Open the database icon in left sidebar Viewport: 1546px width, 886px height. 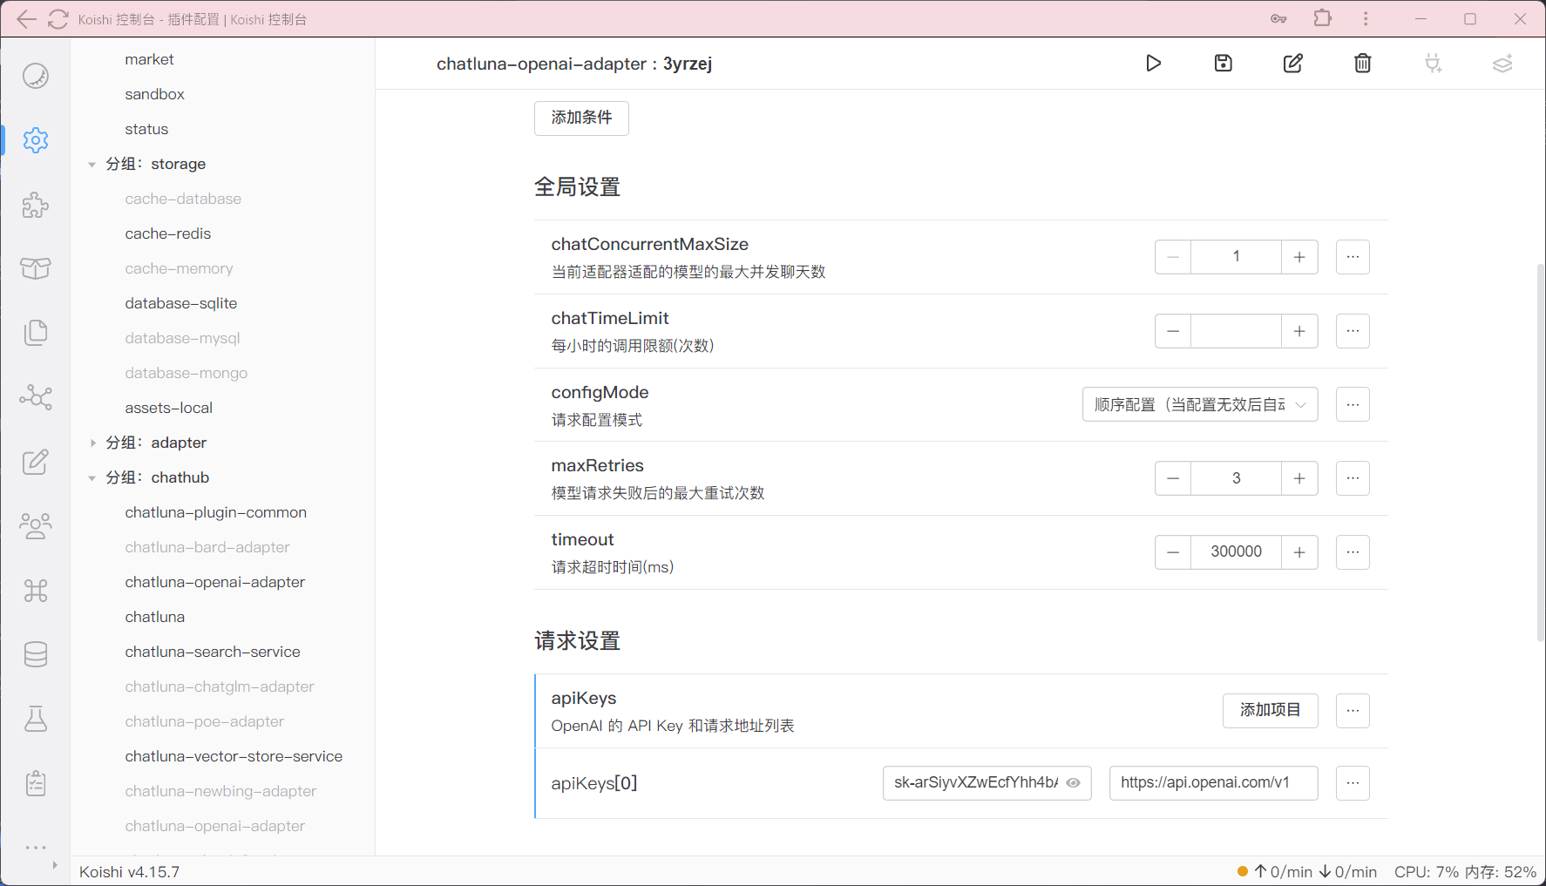36,654
